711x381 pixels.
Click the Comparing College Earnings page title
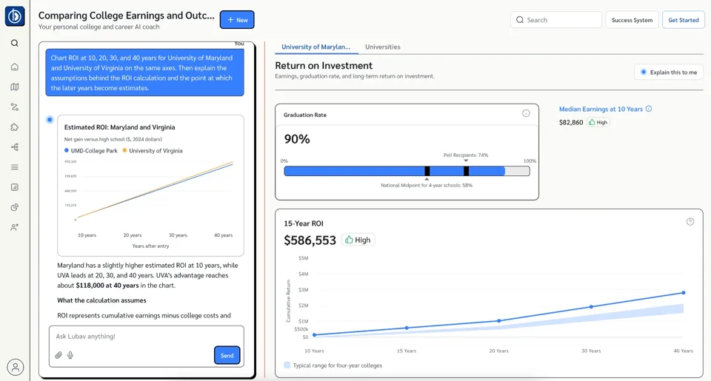click(126, 16)
